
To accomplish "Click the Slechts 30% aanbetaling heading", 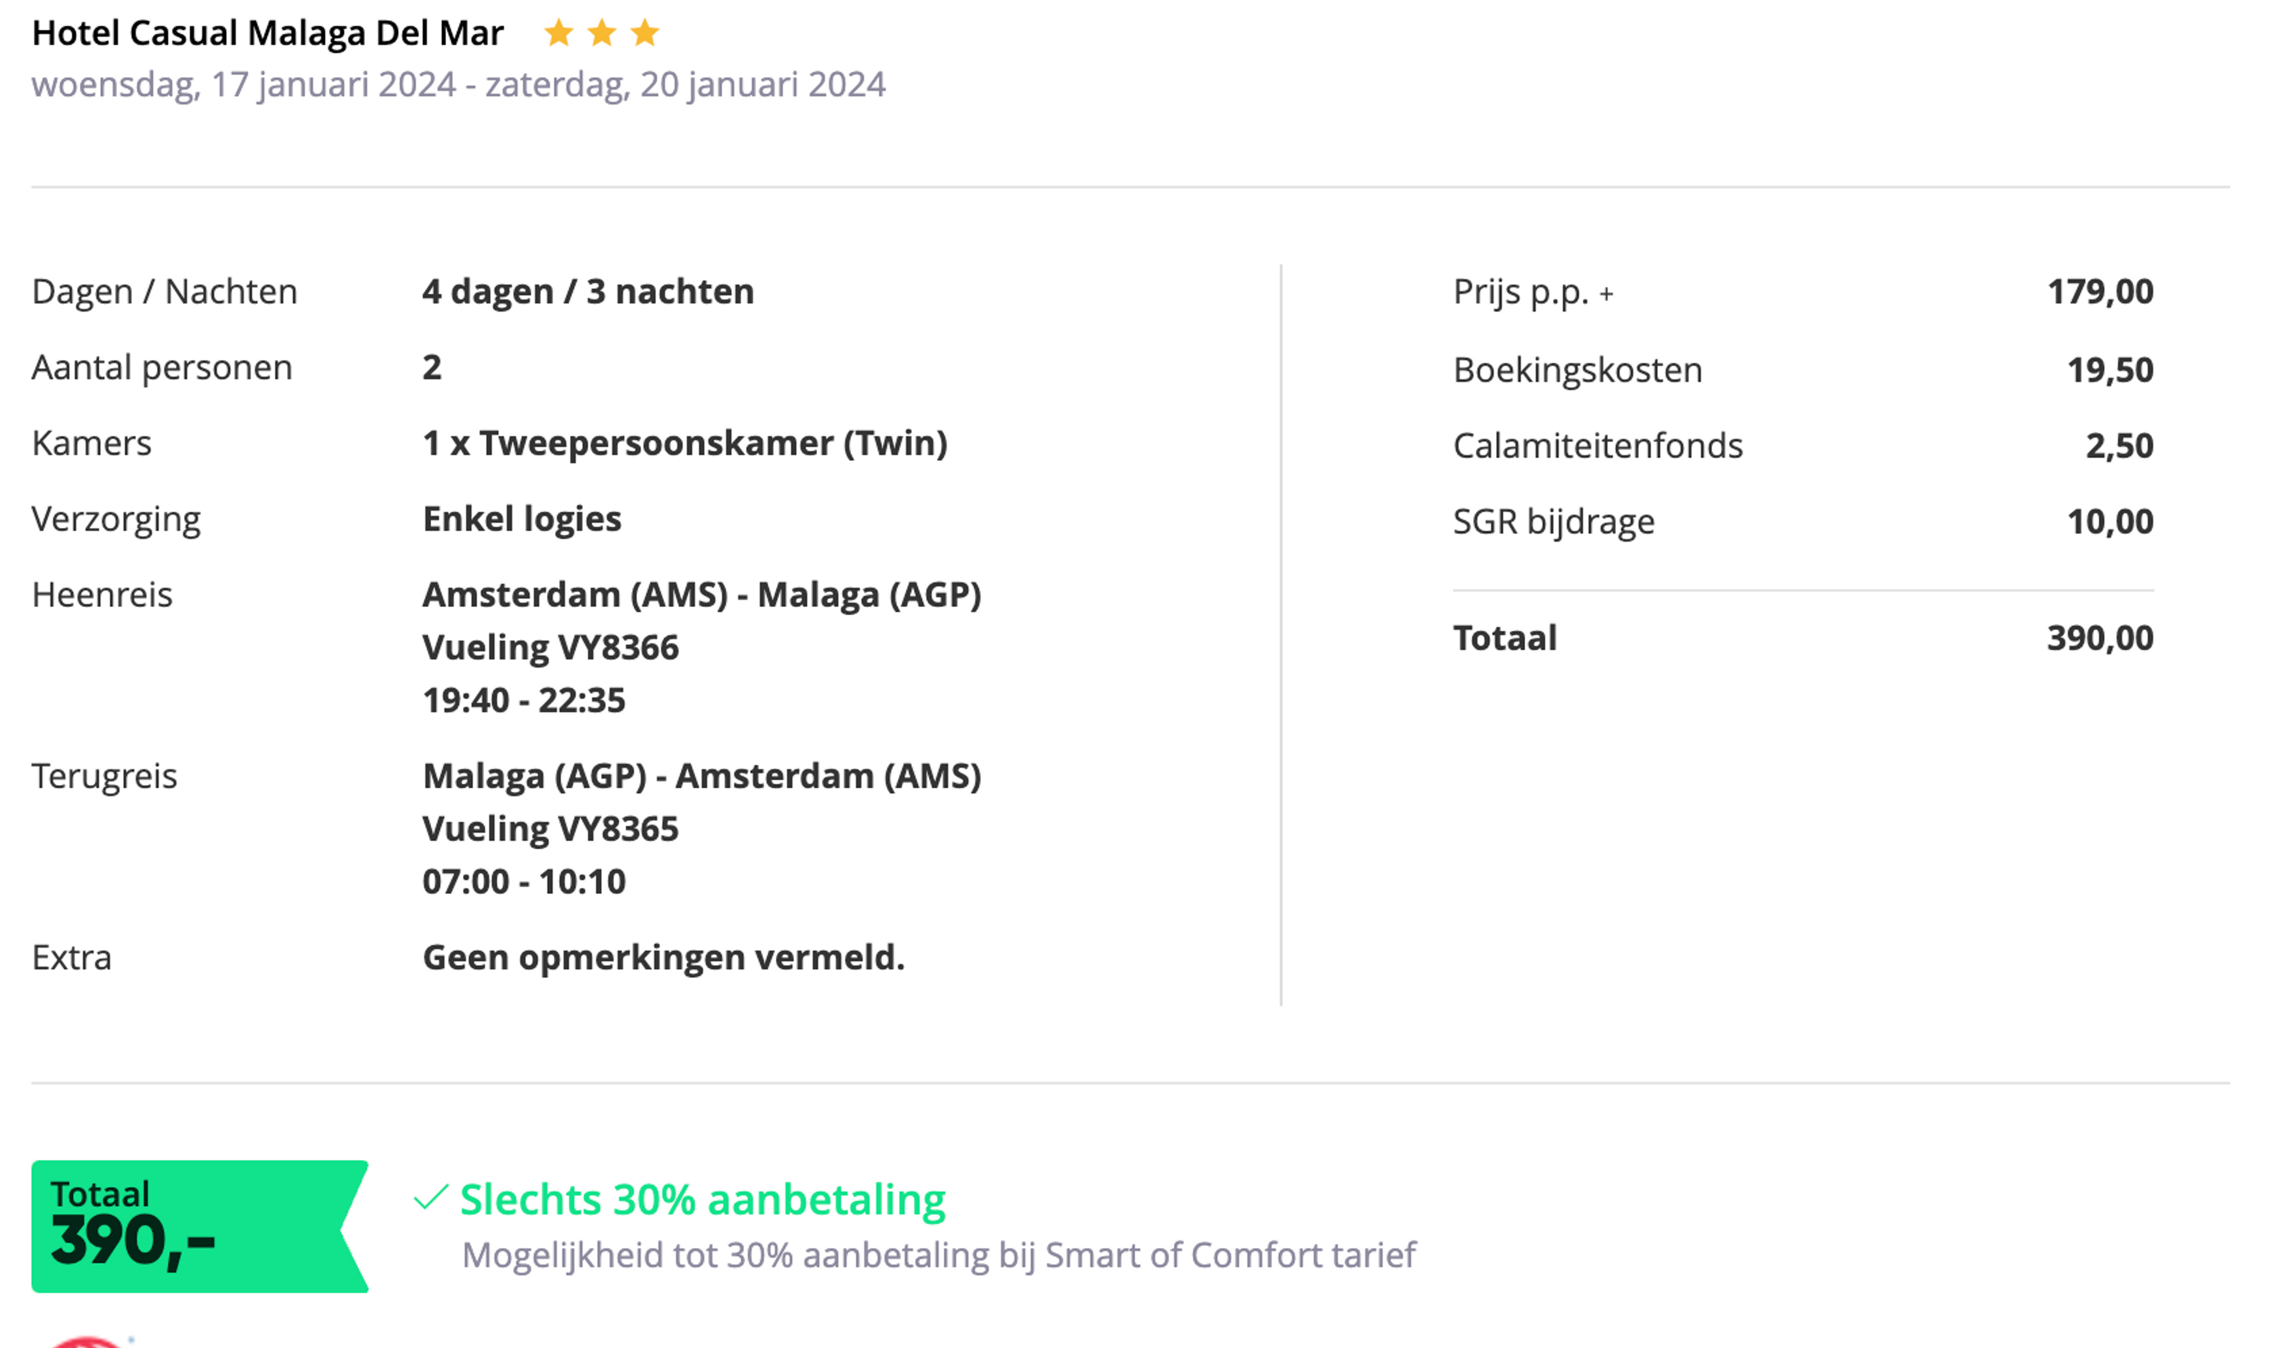I will coord(702,1199).
